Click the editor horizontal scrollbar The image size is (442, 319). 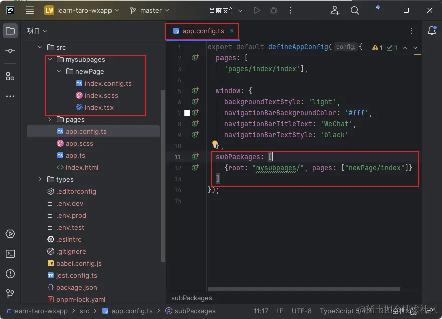(x=304, y=289)
